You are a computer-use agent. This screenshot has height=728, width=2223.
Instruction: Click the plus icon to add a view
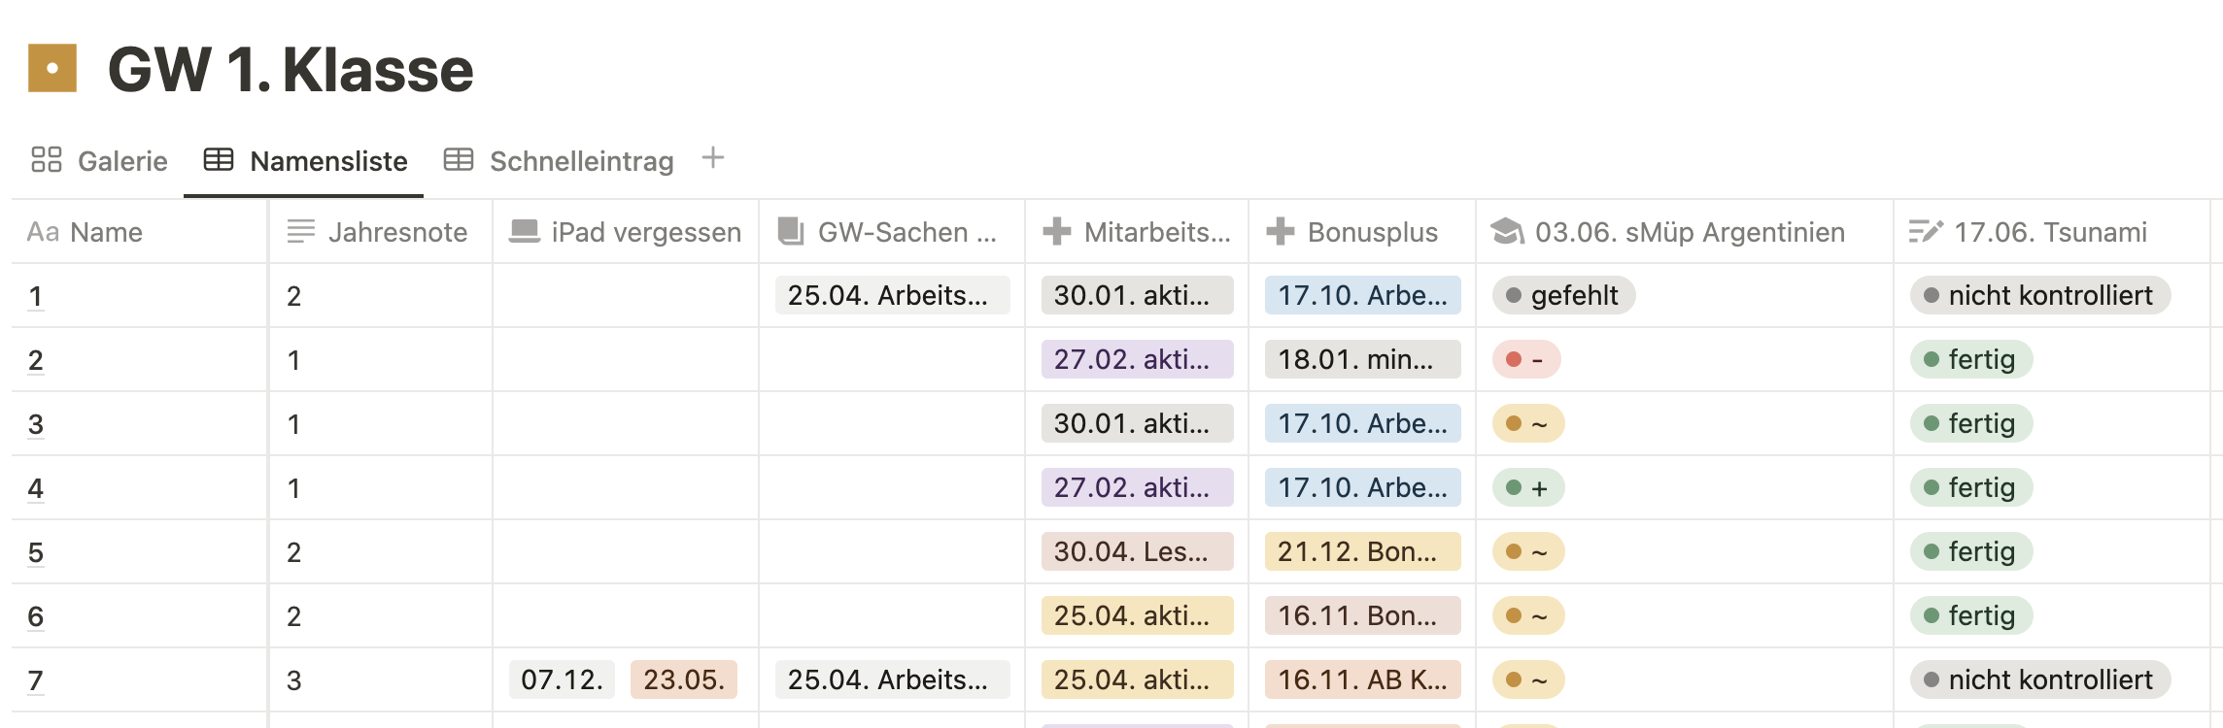[713, 158]
